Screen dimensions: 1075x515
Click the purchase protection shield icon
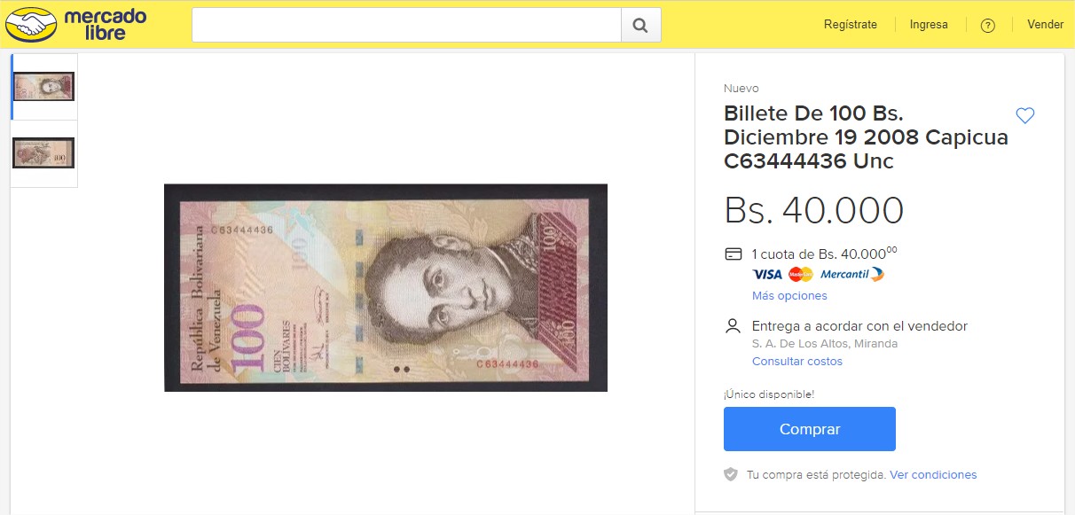pos(731,474)
